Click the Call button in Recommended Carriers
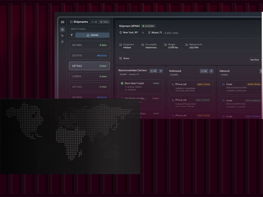The width and height of the screenshot is (263, 197). coord(153,71)
